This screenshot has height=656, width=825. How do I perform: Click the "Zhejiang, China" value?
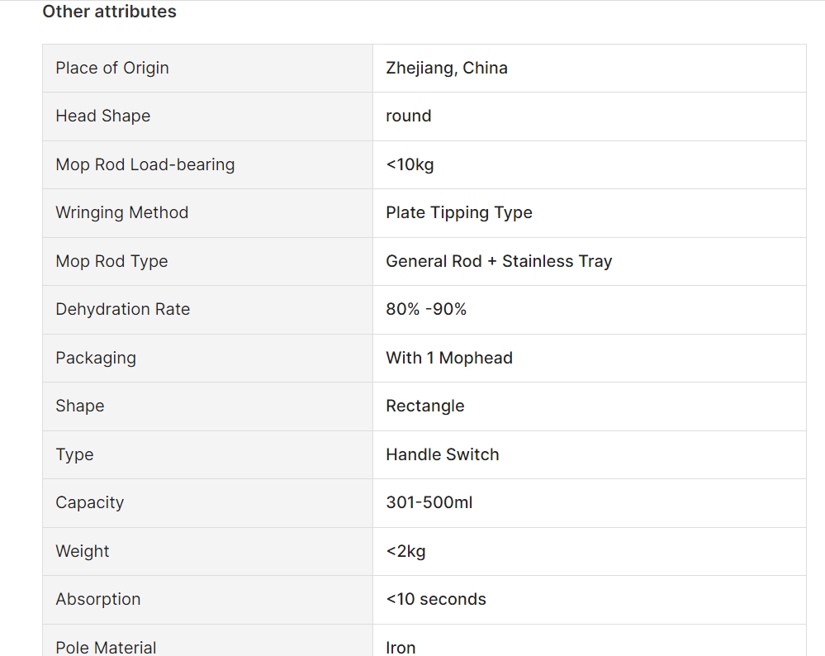pos(447,68)
